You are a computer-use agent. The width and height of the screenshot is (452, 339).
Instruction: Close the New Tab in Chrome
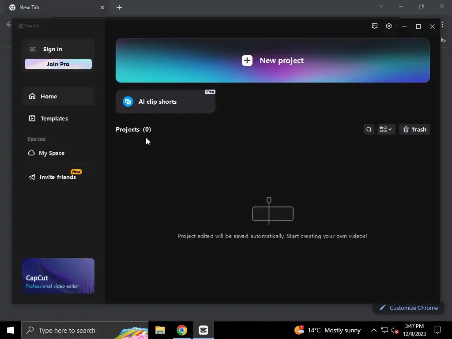tap(102, 8)
